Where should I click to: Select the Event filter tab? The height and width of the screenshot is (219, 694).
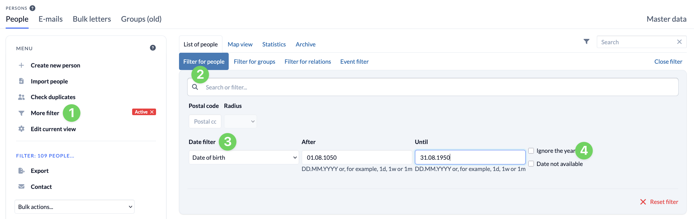pos(355,61)
